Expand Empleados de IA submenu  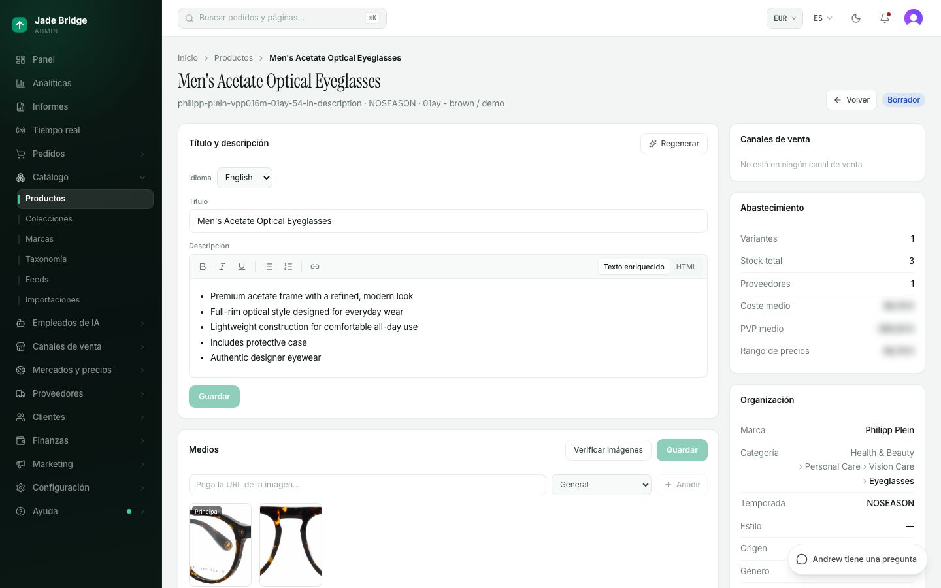[81, 323]
